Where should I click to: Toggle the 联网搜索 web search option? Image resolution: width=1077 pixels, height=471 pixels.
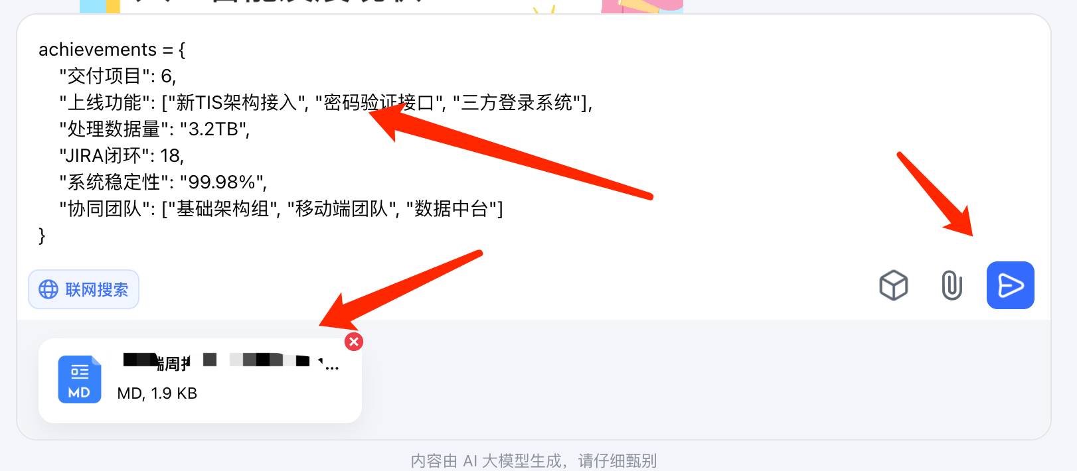(x=84, y=289)
